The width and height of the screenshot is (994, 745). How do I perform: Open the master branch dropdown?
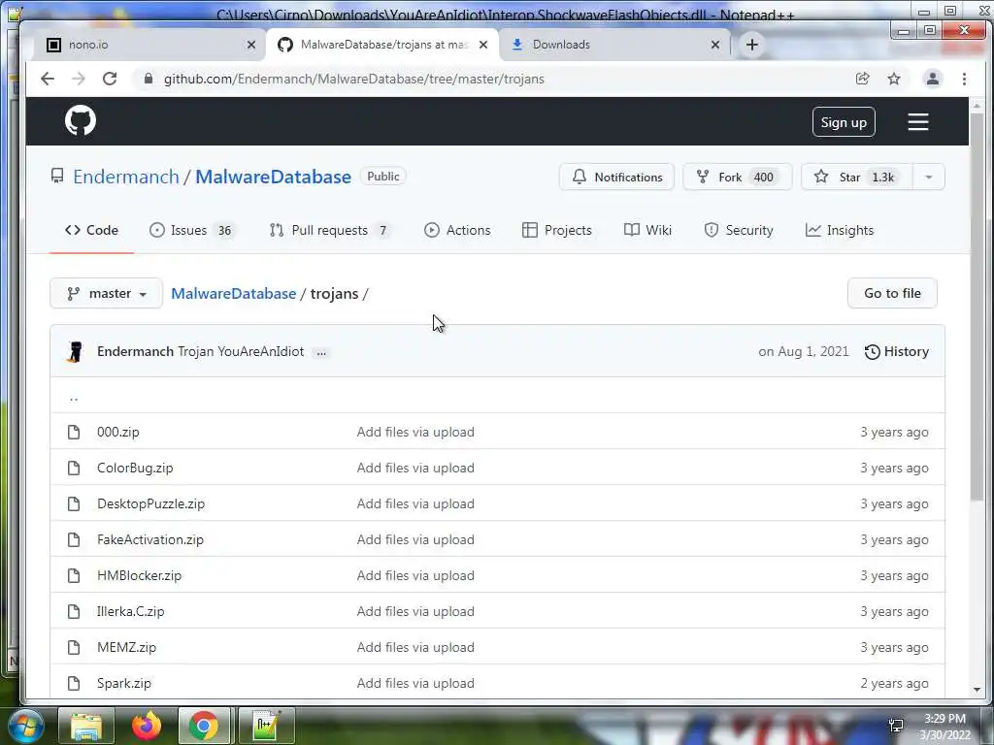point(107,293)
